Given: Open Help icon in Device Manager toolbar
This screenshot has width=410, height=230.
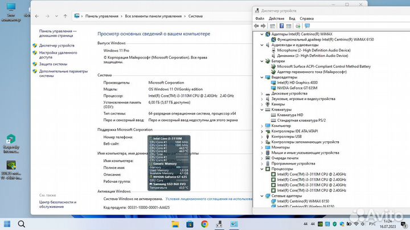Looking at the screenshot, I should tap(281, 26).
